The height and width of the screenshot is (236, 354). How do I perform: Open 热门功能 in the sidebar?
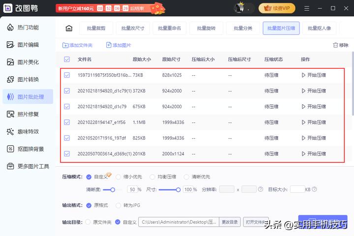point(28,28)
